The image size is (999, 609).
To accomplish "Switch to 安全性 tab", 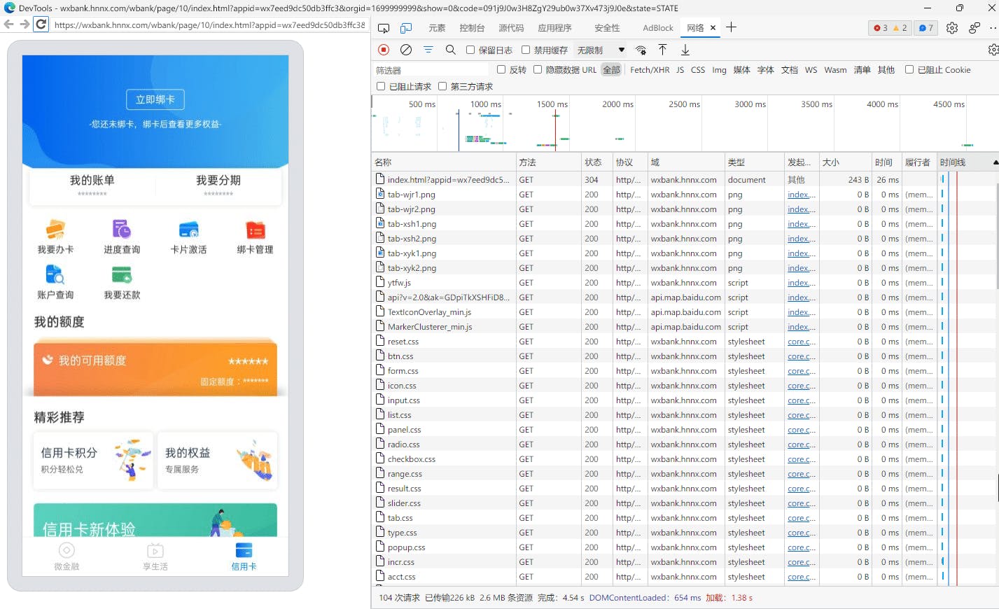I will 607,28.
